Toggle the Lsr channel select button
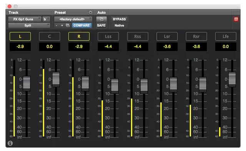This screenshot has width=246, height=151. click(x=167, y=36)
